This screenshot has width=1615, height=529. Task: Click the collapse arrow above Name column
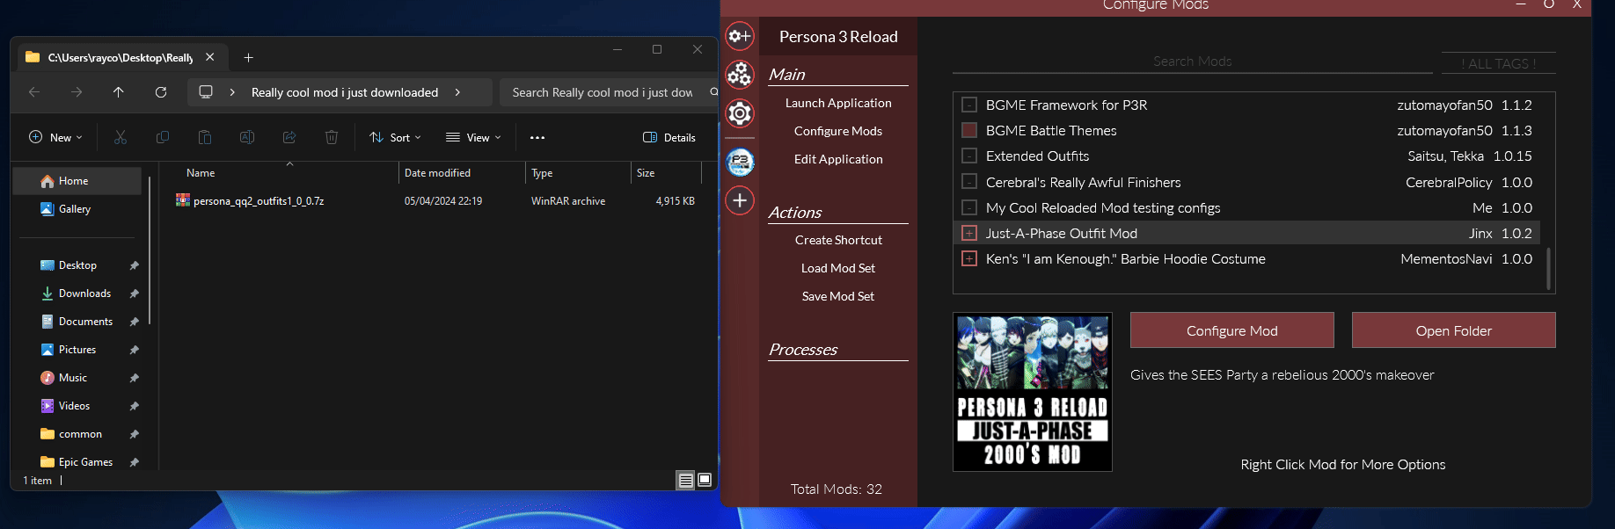coord(289,163)
